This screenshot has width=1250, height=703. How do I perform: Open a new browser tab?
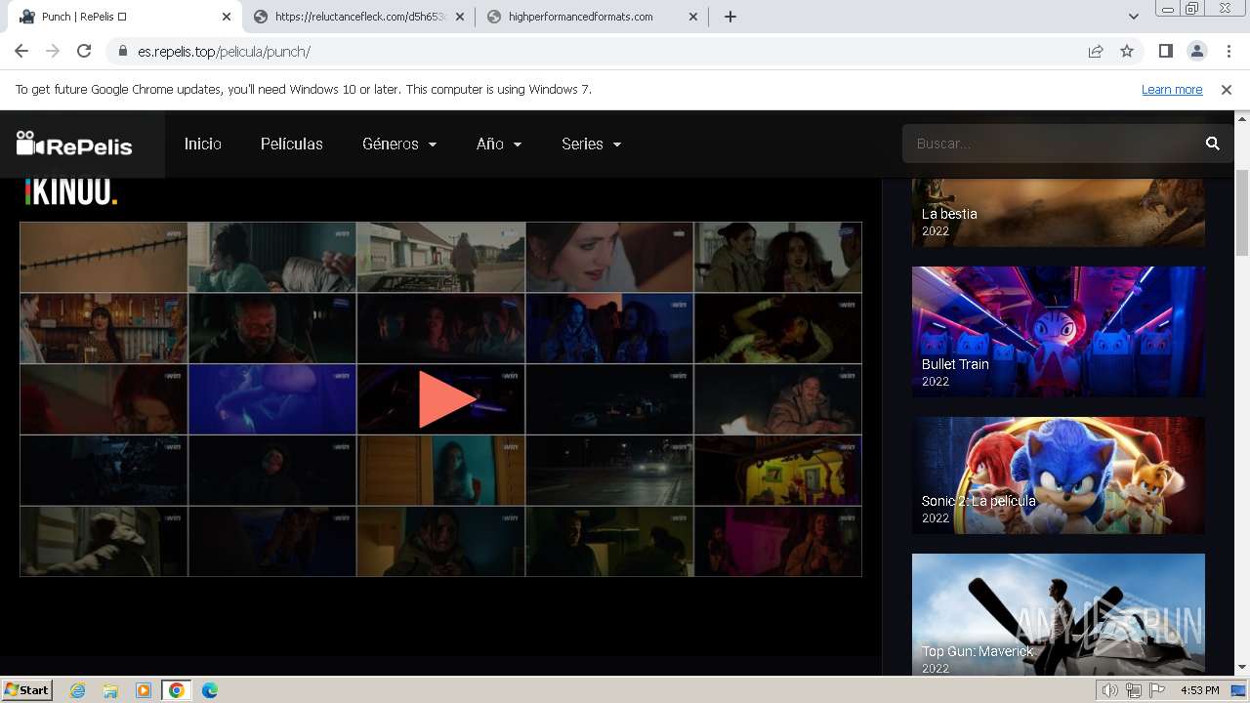(730, 17)
